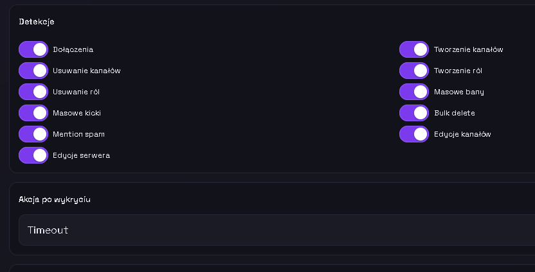Click the Detekcje section heading
The height and width of the screenshot is (272, 535).
[x=37, y=22]
